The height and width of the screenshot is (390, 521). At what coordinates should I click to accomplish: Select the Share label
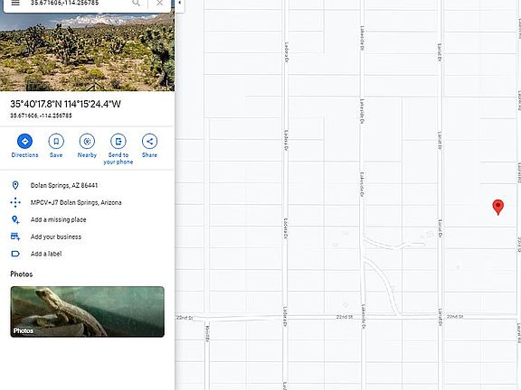[x=149, y=155]
